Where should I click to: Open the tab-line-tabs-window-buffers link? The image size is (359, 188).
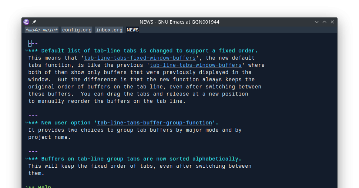(196, 65)
